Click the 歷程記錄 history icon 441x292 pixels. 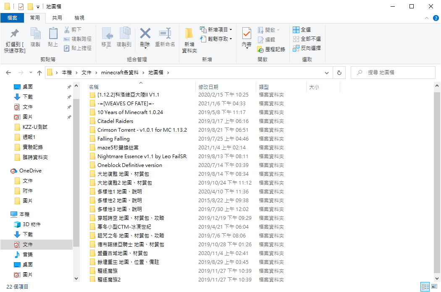(260, 50)
